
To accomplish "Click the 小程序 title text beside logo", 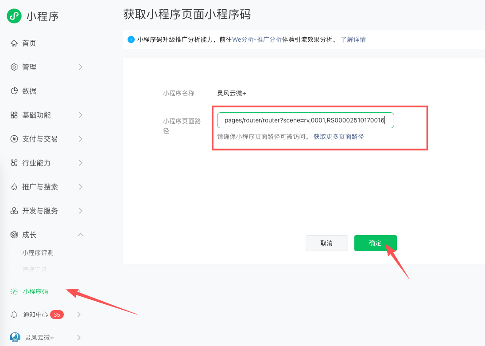I will [x=43, y=16].
